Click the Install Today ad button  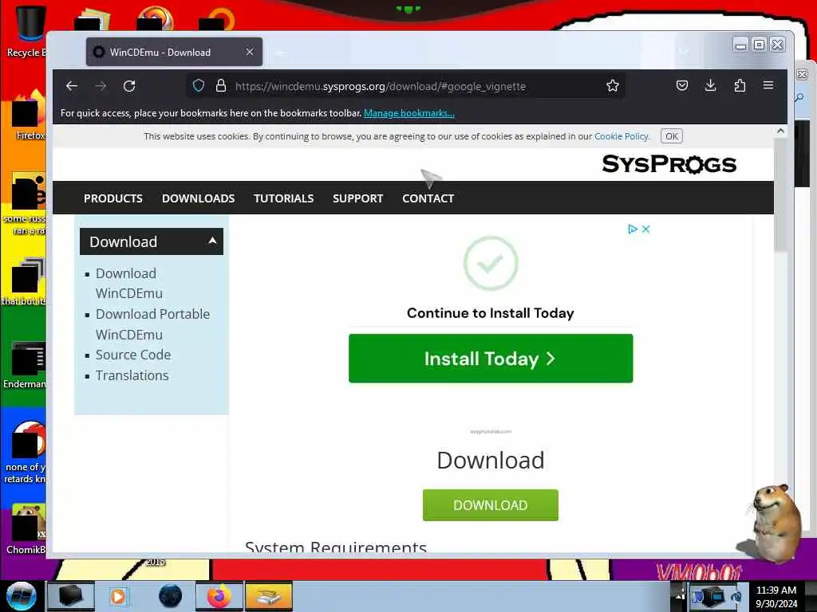pyautogui.click(x=491, y=359)
